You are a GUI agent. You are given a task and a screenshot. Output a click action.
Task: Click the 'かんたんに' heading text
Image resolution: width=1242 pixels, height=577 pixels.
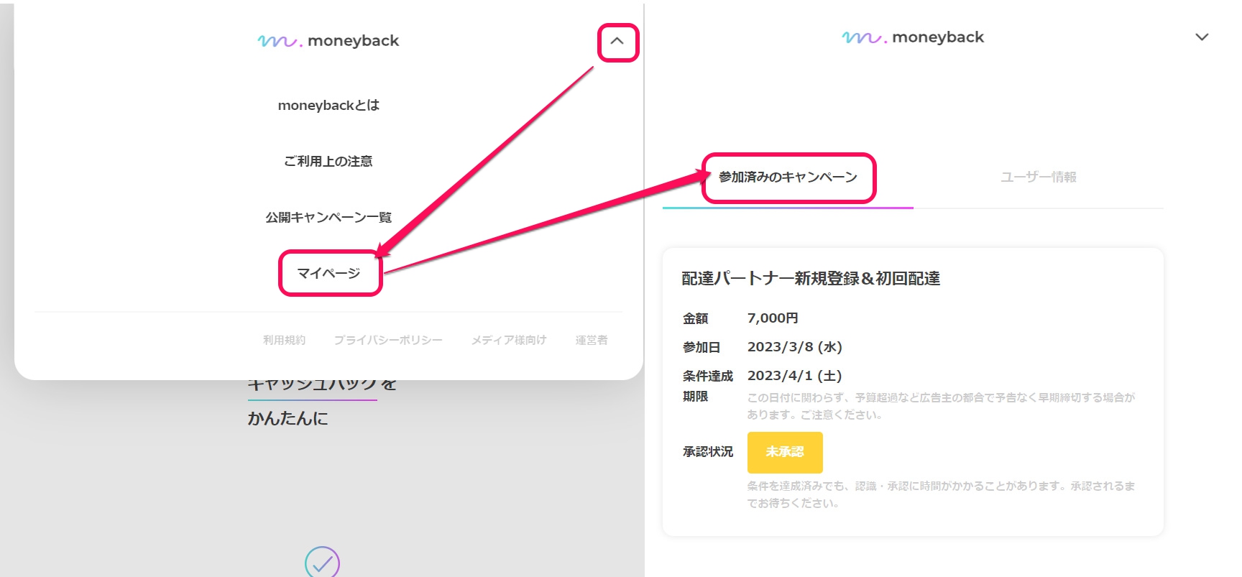click(x=288, y=418)
